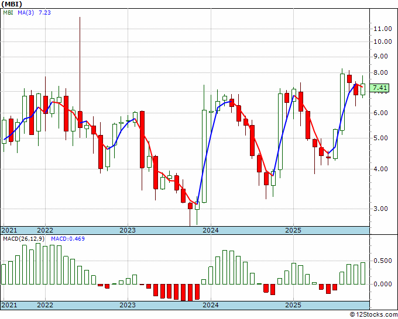Click the 0.500 MACD axis label

[x=383, y=261]
